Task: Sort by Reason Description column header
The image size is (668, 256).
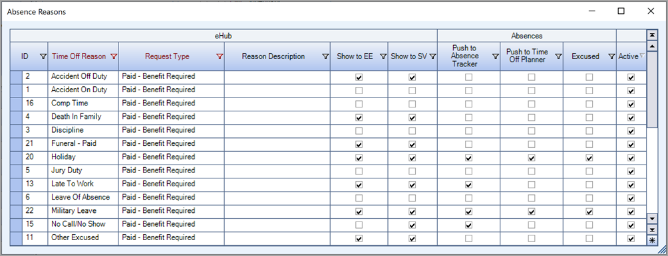Action: (273, 56)
